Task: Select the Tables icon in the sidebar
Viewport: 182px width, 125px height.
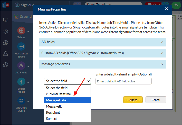Action: point(21,31)
